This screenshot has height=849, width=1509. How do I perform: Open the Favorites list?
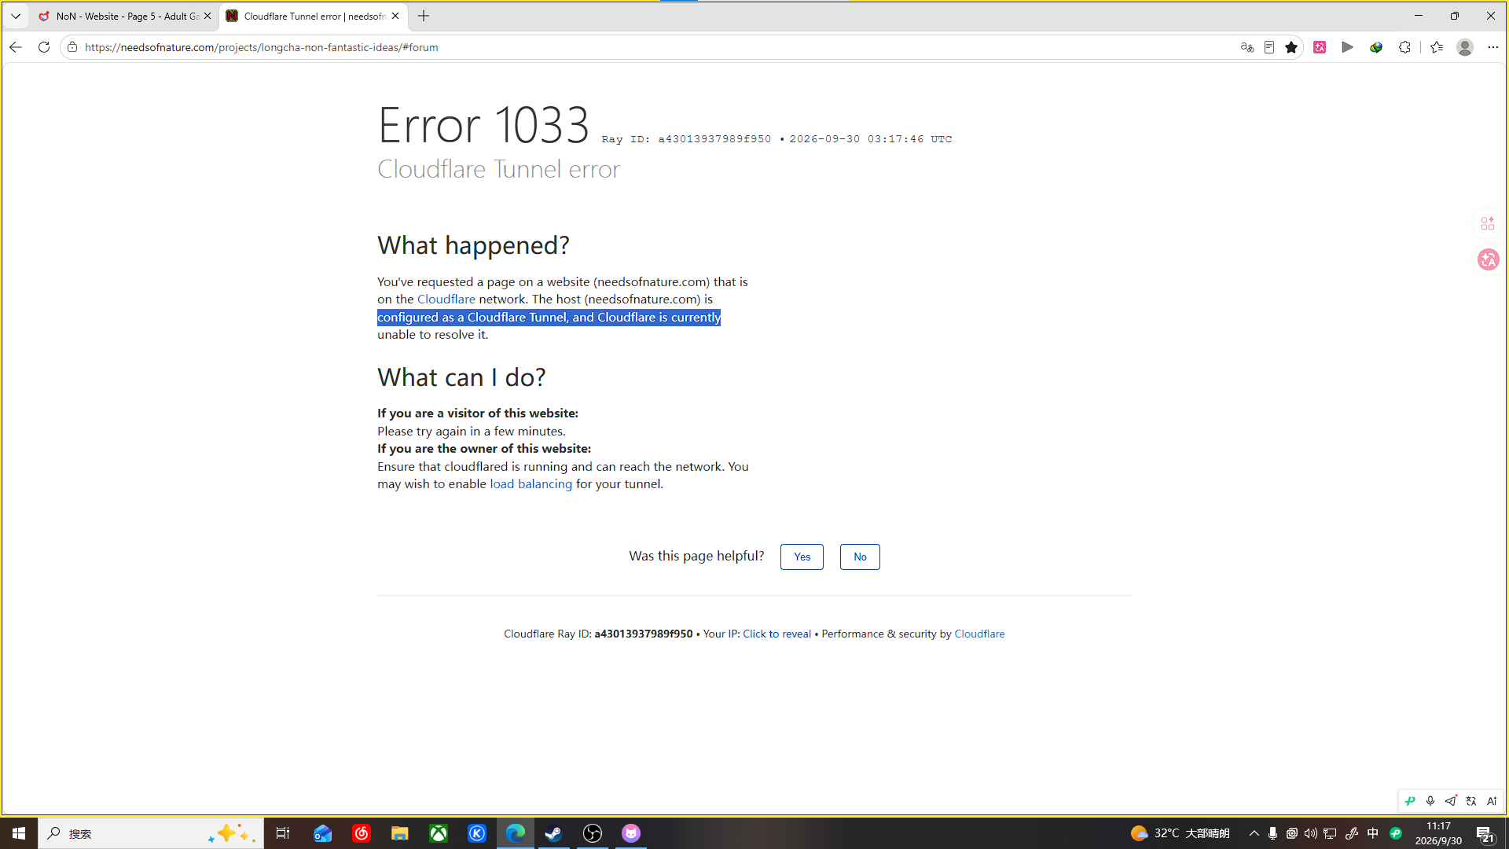point(1437,47)
